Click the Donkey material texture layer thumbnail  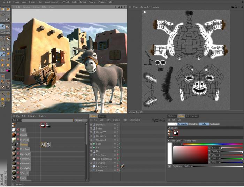43,145
